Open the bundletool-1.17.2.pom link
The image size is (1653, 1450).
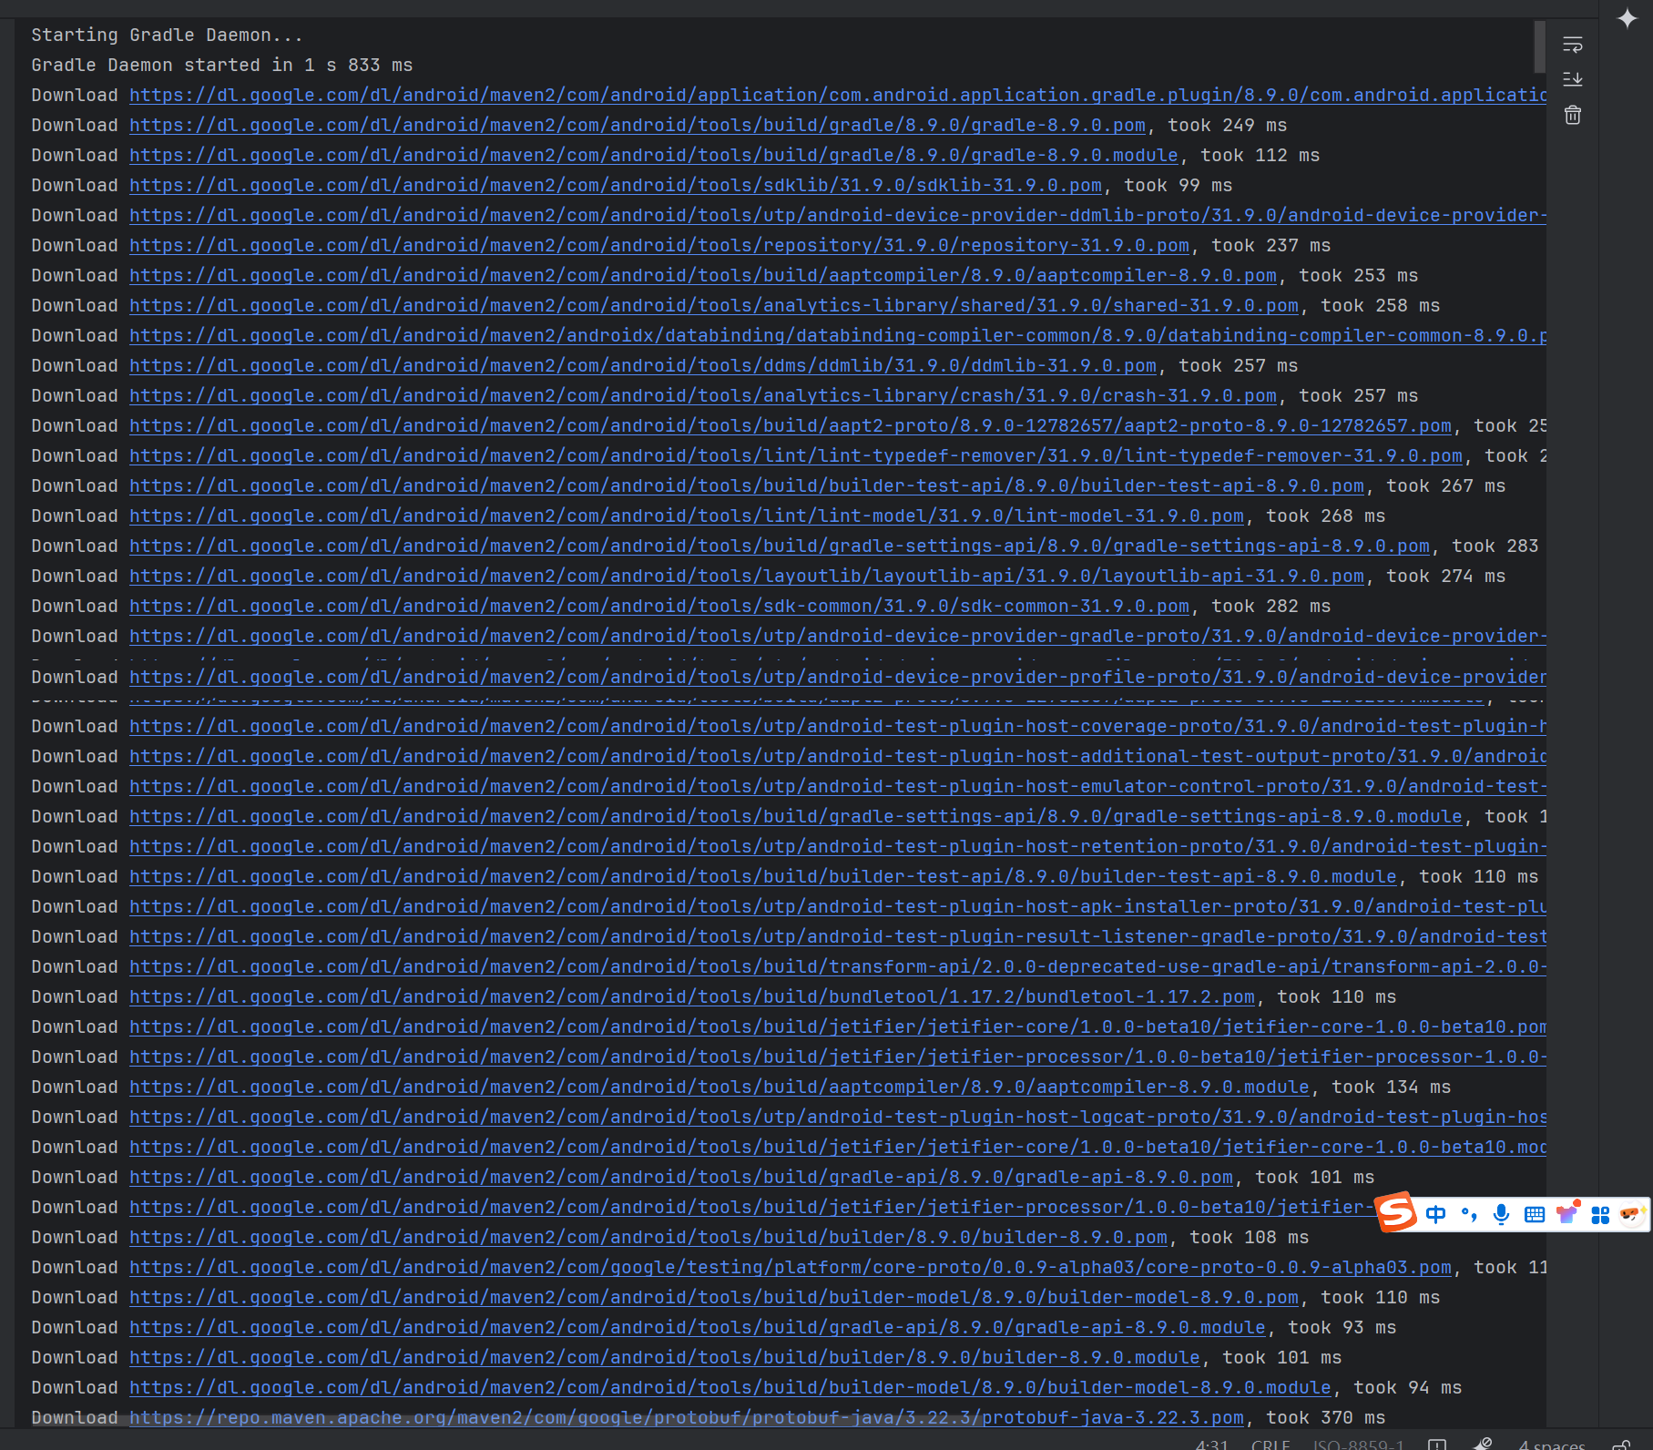click(x=692, y=997)
